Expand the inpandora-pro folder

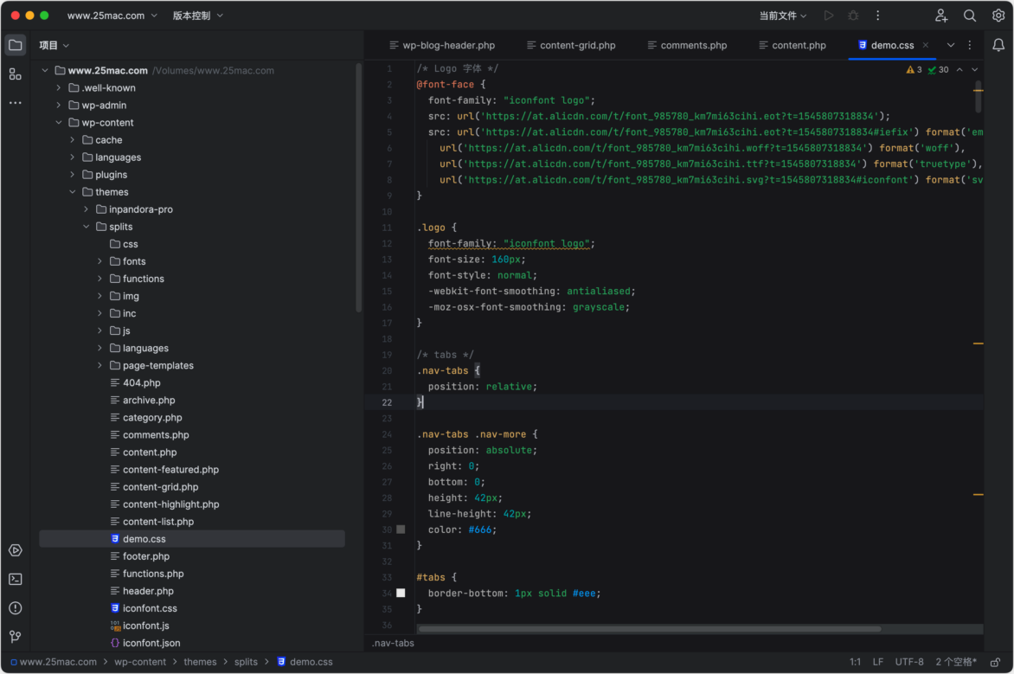[x=86, y=209]
